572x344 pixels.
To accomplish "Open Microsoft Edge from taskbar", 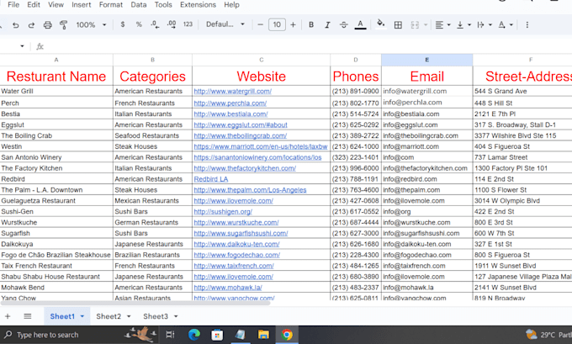I will (x=194, y=335).
